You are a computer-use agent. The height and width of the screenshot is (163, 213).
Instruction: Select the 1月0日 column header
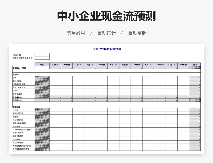[x=55, y=64]
